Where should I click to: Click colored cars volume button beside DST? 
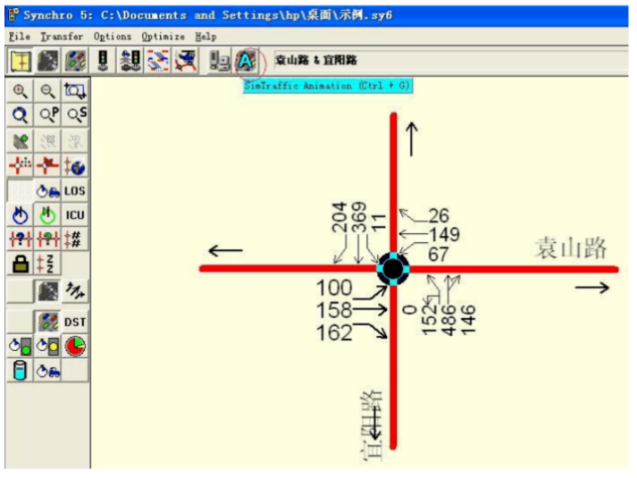[x=47, y=323]
